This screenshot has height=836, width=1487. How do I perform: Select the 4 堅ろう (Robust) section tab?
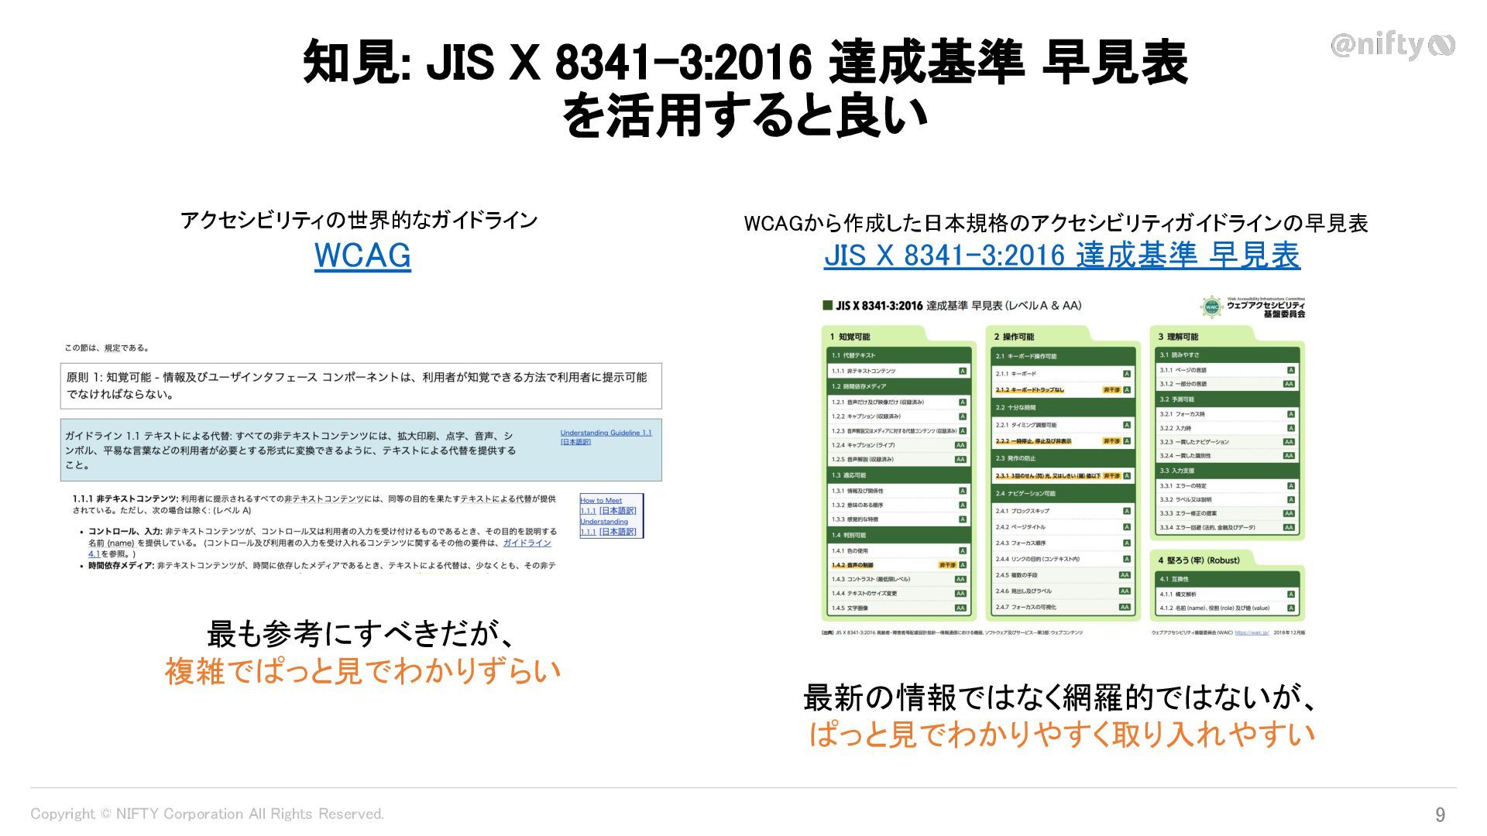pyautogui.click(x=1199, y=560)
